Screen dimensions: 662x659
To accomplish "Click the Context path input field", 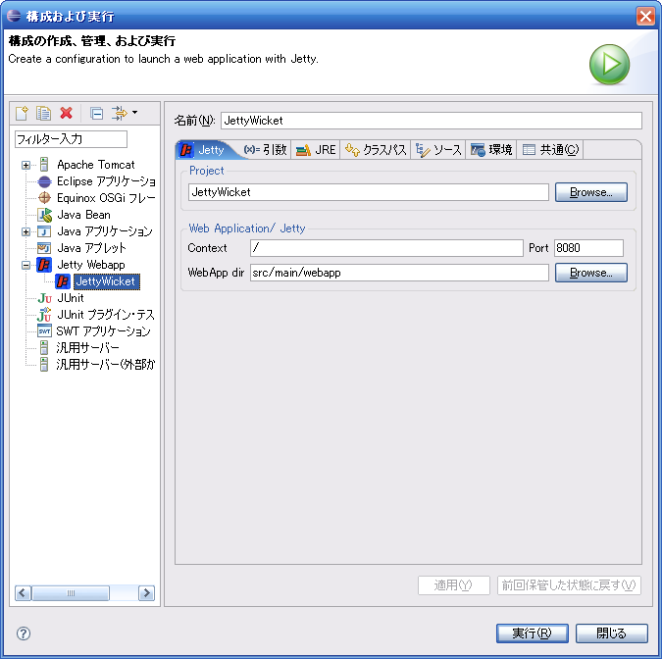I will tap(386, 248).
